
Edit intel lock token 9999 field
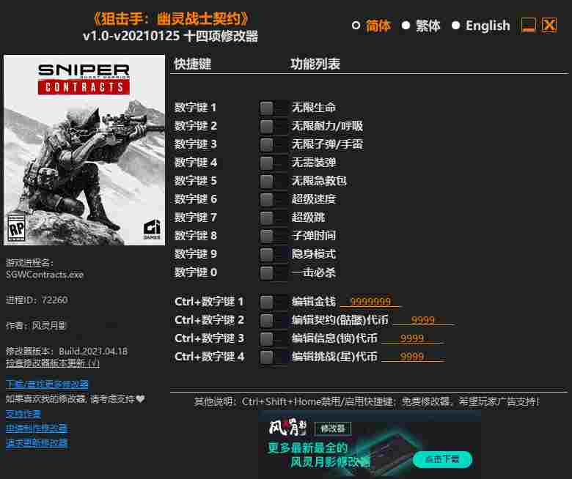tap(413, 338)
